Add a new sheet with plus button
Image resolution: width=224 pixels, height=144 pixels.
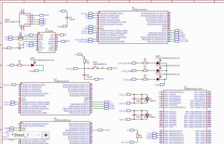[46, 135]
